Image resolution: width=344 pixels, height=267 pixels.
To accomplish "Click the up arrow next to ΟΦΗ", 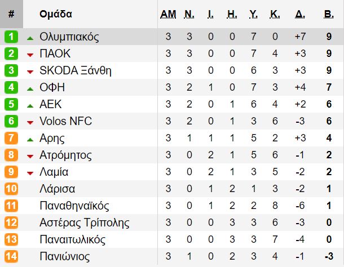I will pyautogui.click(x=30, y=88).
